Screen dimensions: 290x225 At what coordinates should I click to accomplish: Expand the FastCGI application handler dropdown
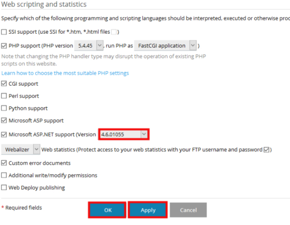(x=165, y=46)
